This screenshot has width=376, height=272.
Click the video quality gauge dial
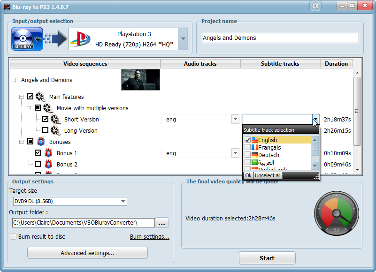337,213
